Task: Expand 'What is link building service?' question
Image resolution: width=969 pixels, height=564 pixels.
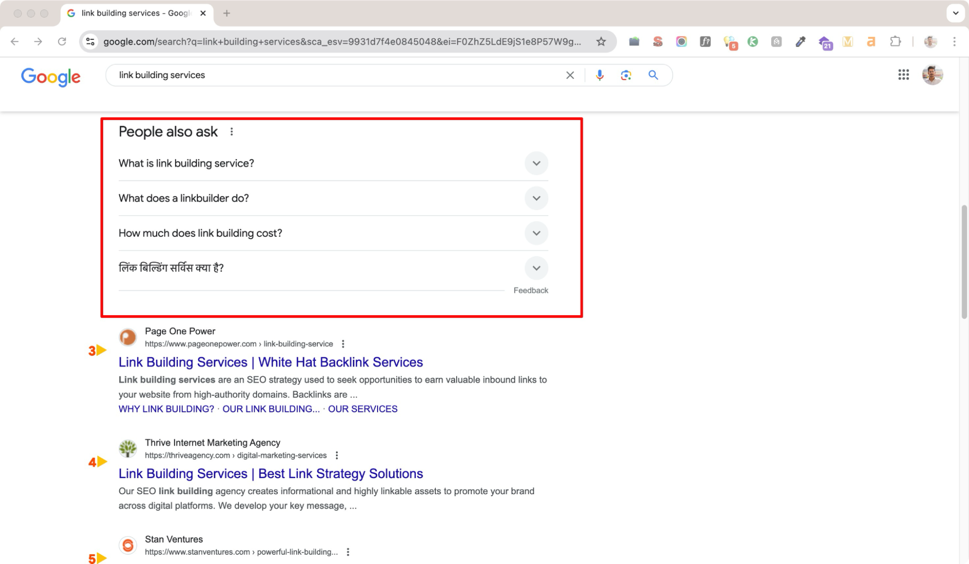Action: tap(536, 163)
